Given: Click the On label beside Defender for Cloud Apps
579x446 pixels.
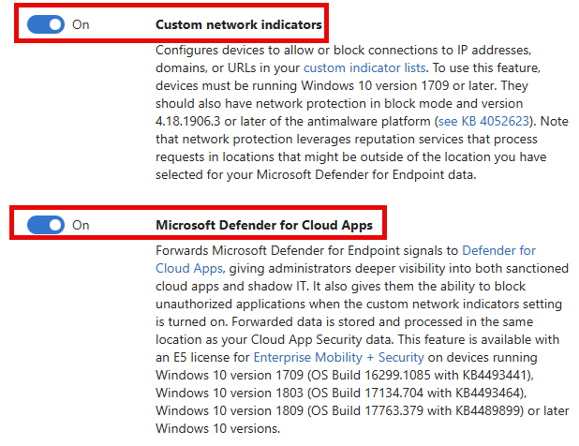Looking at the screenshot, I should [x=81, y=225].
